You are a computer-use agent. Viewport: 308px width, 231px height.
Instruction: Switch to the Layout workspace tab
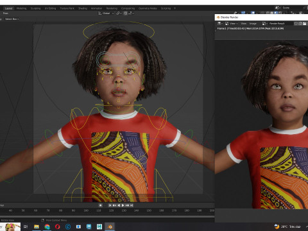pos(9,8)
